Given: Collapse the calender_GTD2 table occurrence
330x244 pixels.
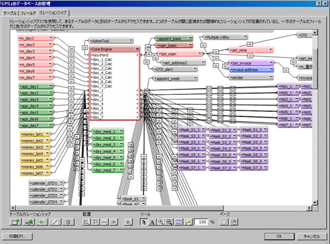Looking at the screenshot, I should pyautogui.click(x=61, y=189).
